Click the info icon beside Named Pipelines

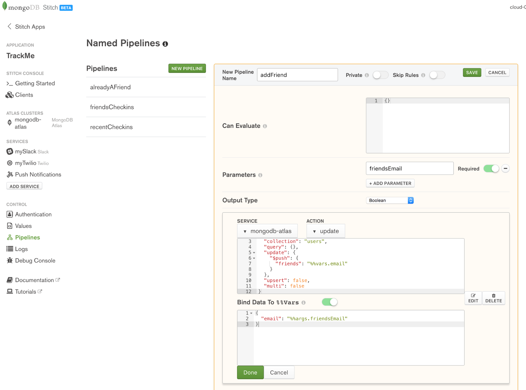[x=165, y=44]
